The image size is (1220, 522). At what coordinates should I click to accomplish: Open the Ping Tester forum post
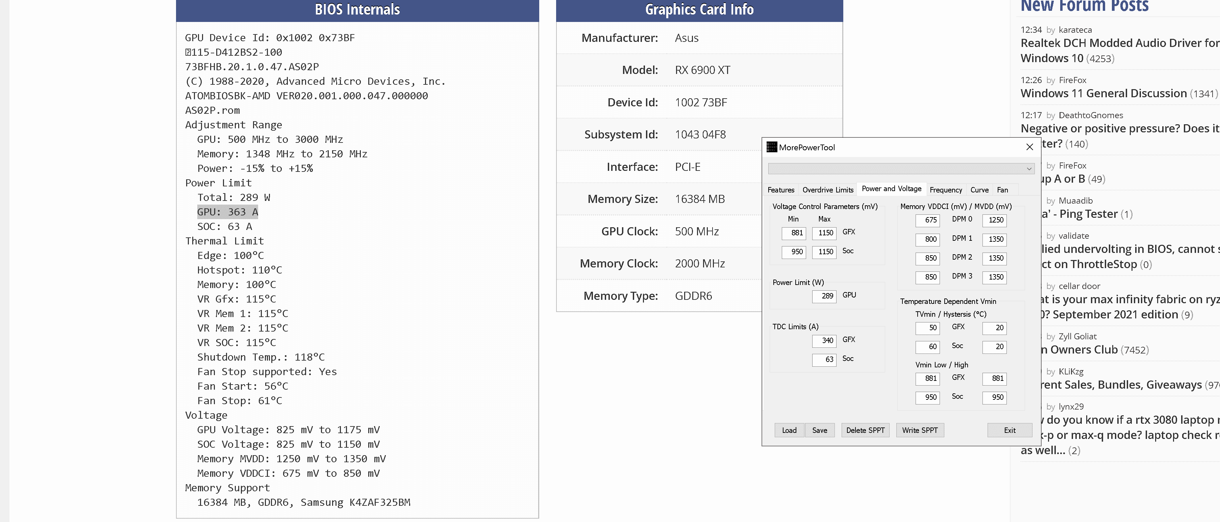tap(1079, 214)
